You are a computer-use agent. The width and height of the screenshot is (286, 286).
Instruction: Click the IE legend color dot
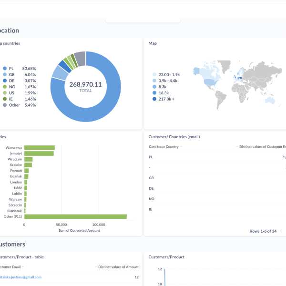pos(5,99)
